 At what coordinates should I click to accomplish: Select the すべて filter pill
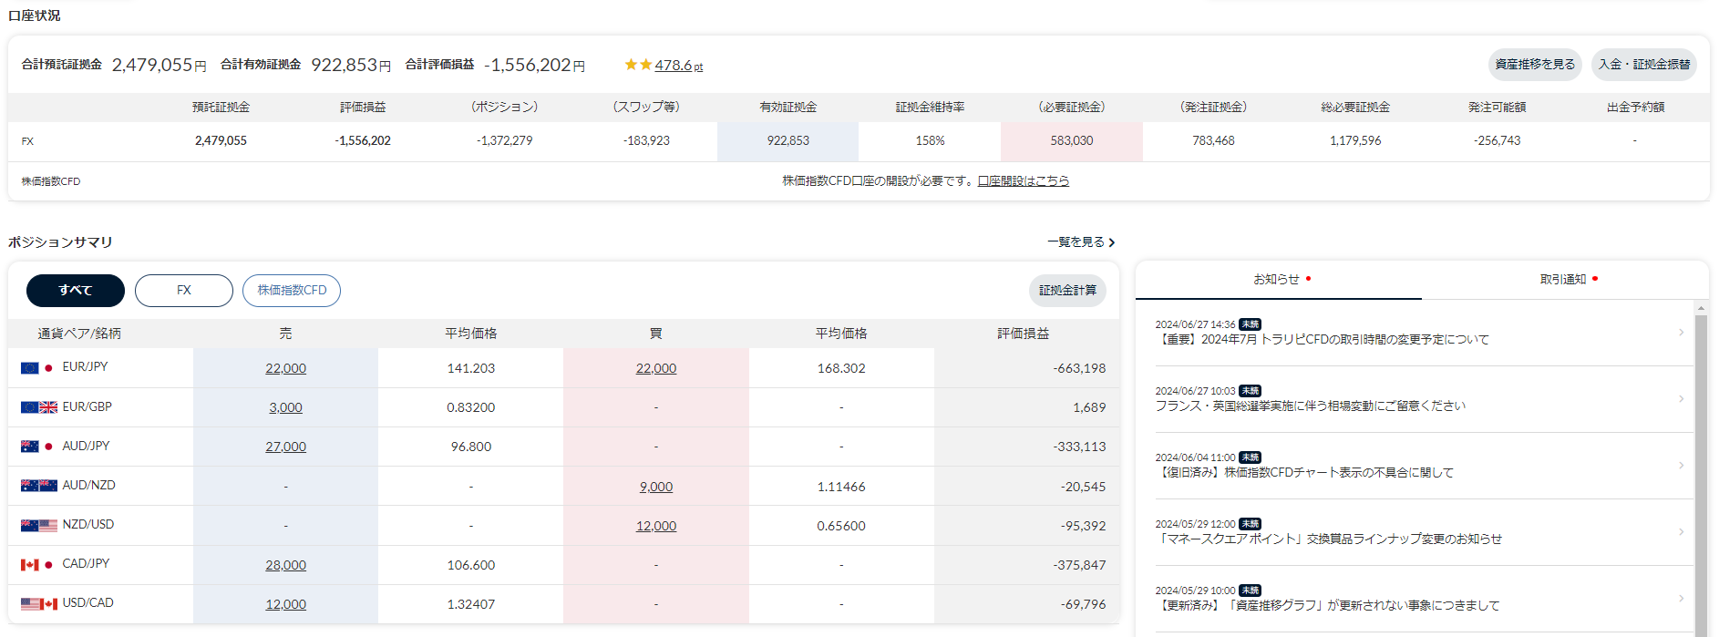[76, 291]
